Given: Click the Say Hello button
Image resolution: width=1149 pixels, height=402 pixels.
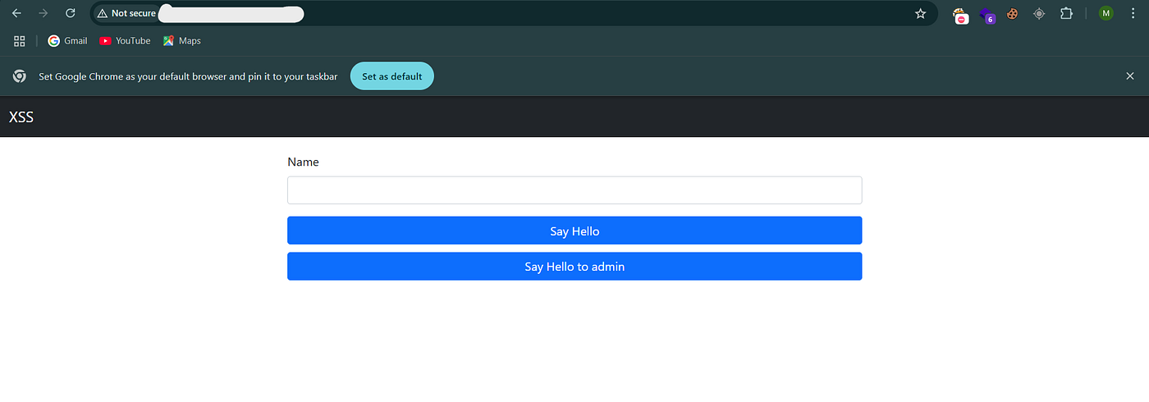Looking at the screenshot, I should click(574, 231).
